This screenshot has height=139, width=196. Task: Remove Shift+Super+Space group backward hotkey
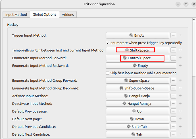173,88
